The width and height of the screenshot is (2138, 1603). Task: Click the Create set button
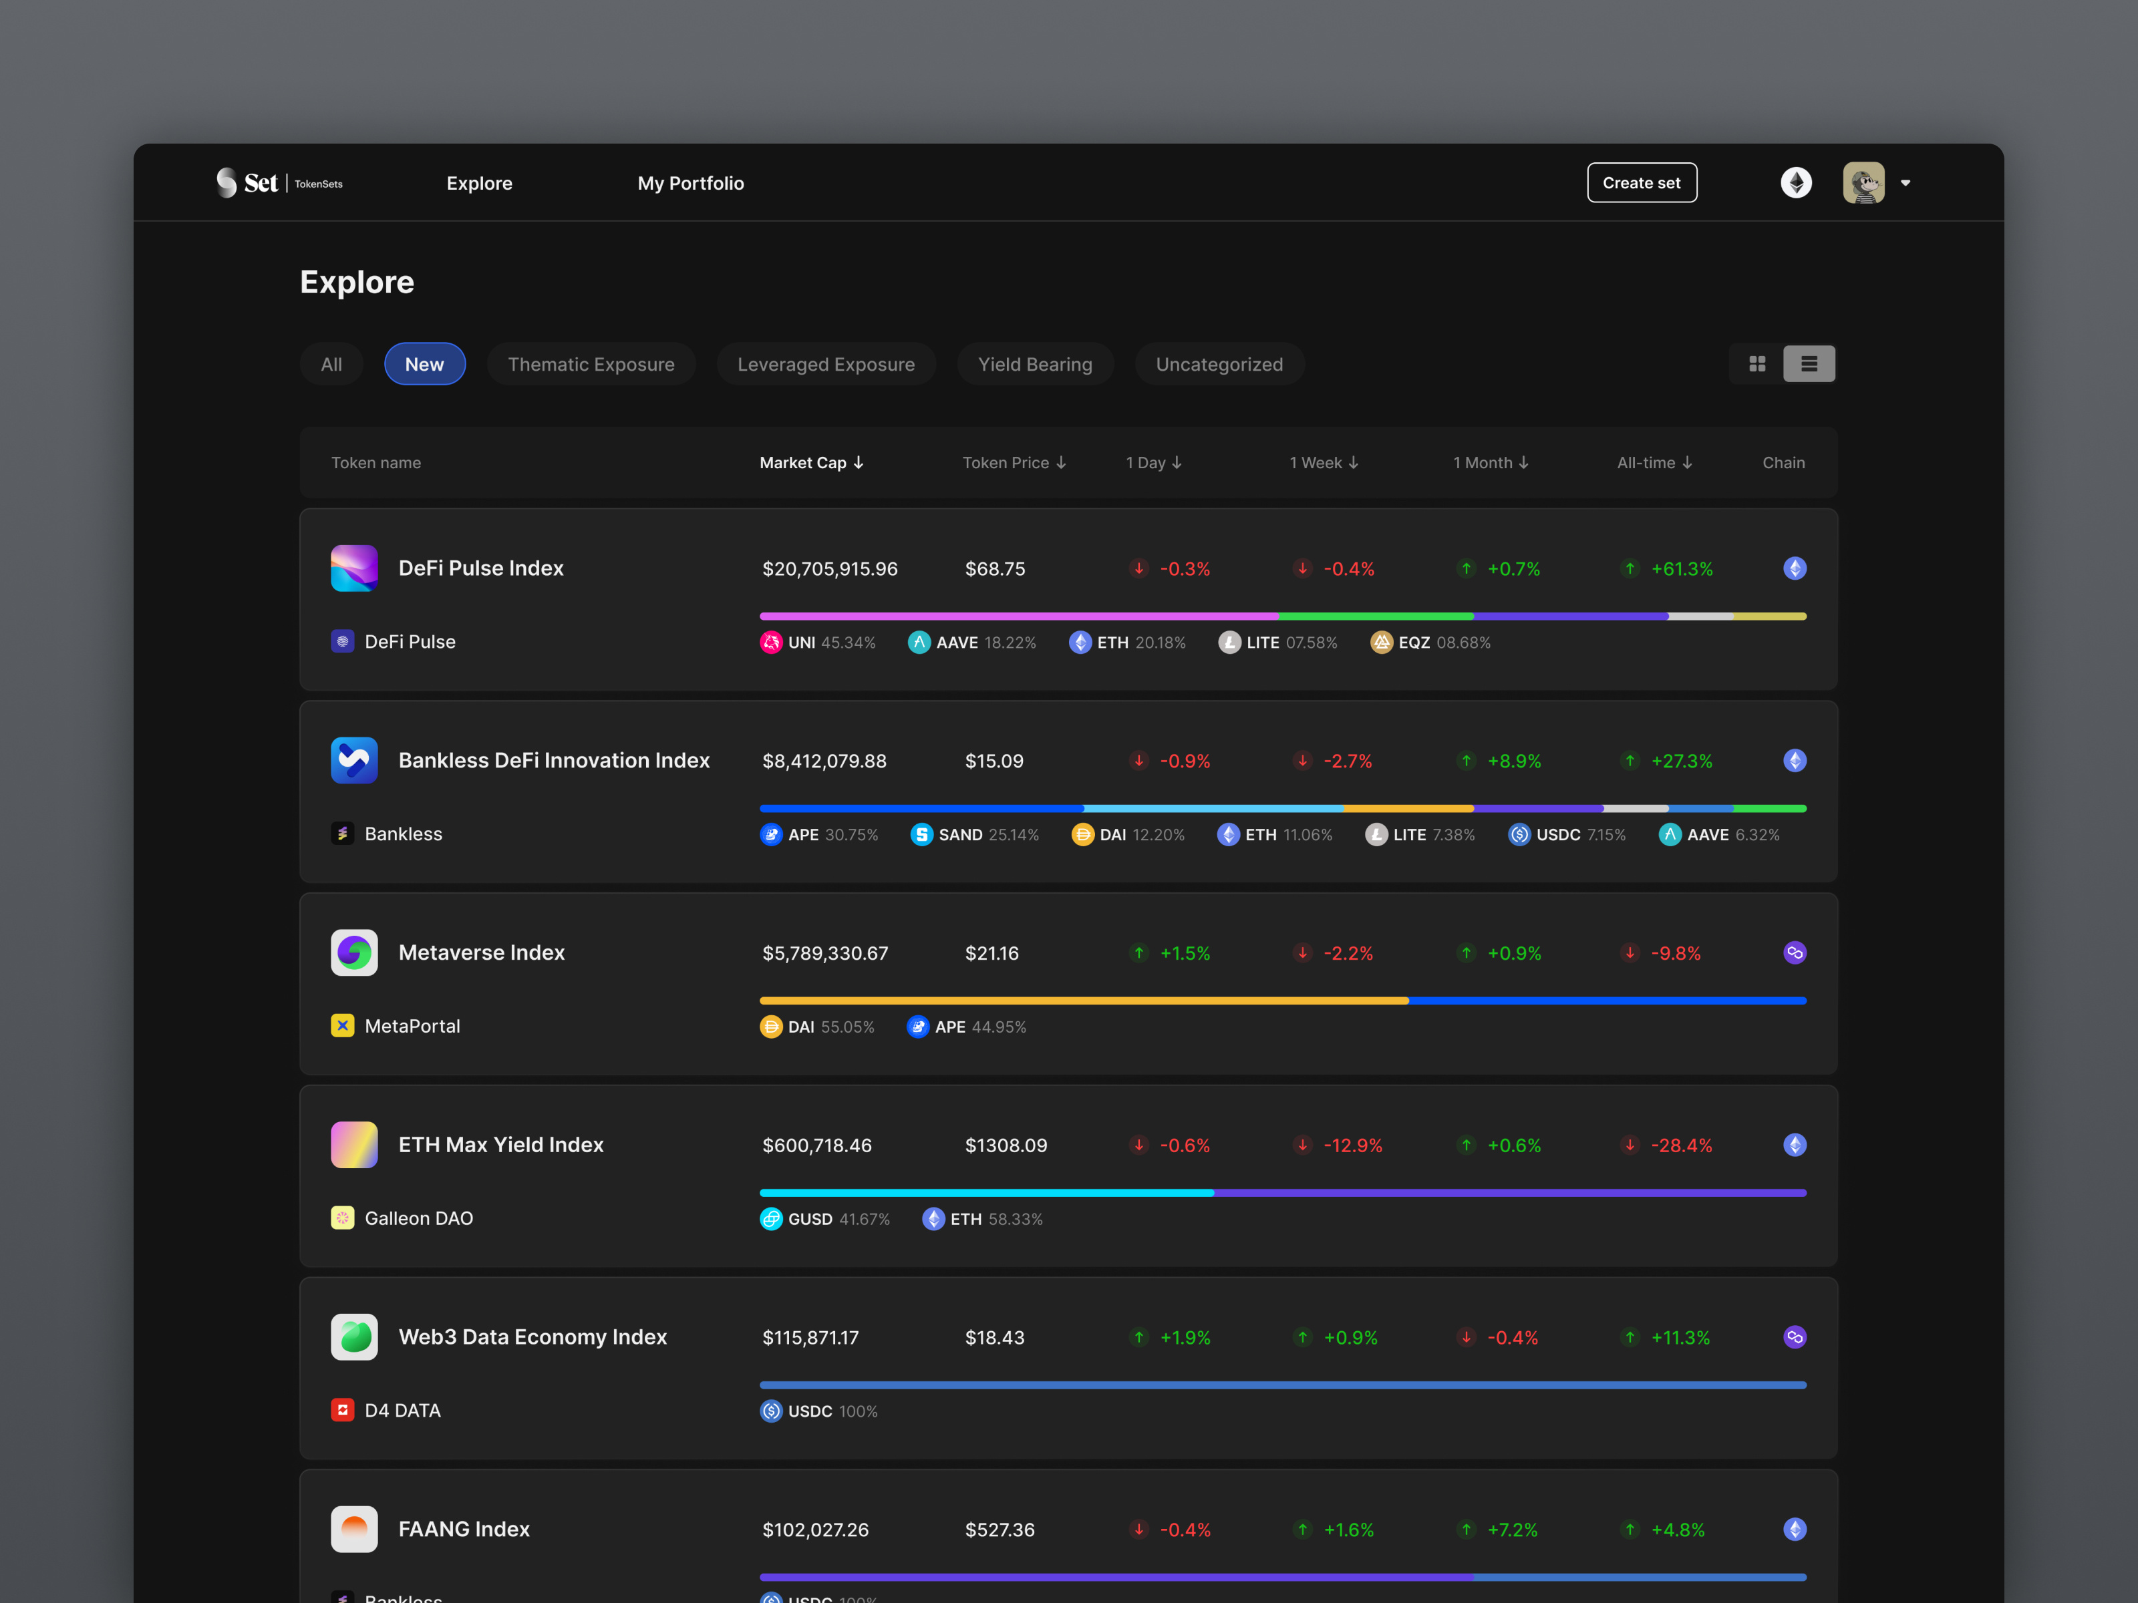pyautogui.click(x=1642, y=182)
